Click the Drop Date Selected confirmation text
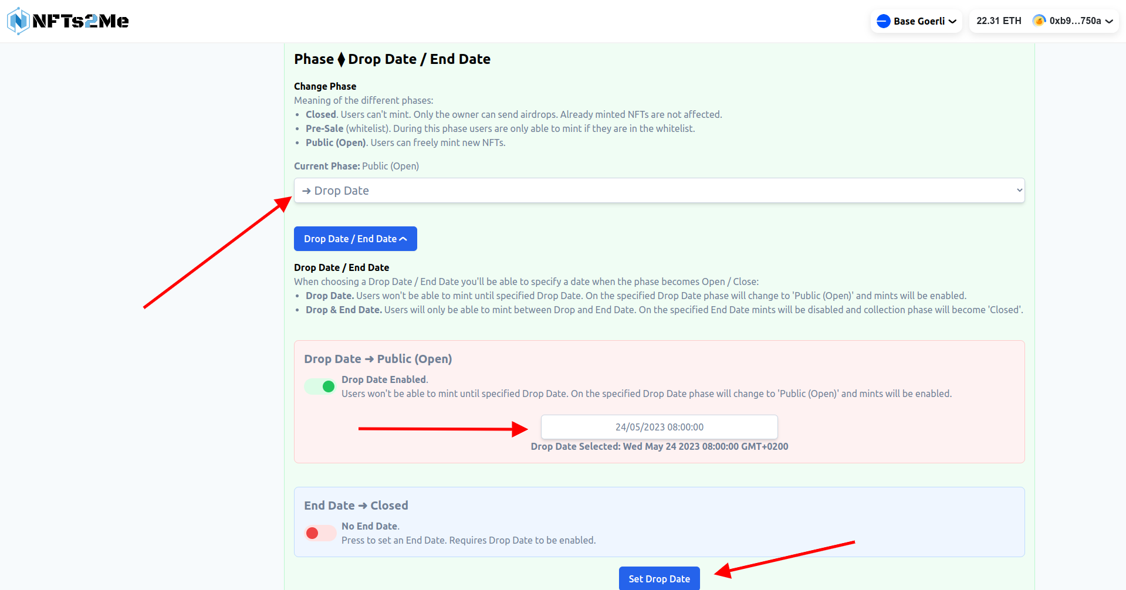Screen dimensions: 1126x590 (x=659, y=446)
